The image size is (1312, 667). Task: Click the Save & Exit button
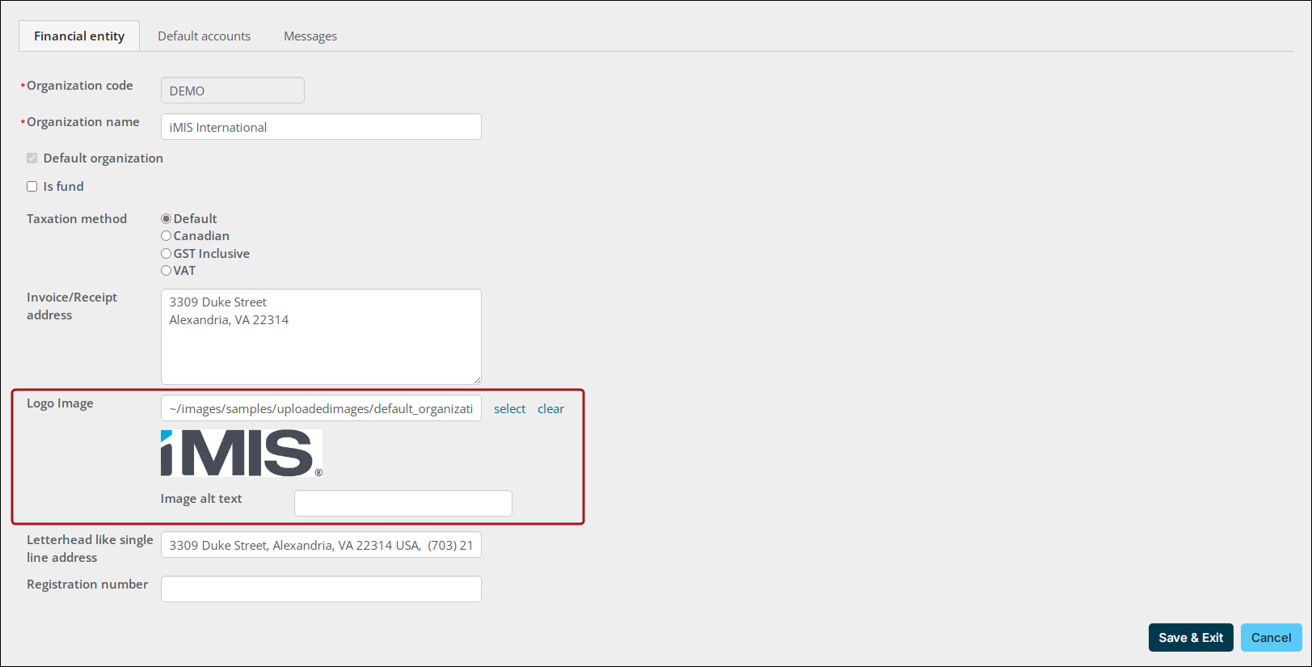coord(1191,638)
